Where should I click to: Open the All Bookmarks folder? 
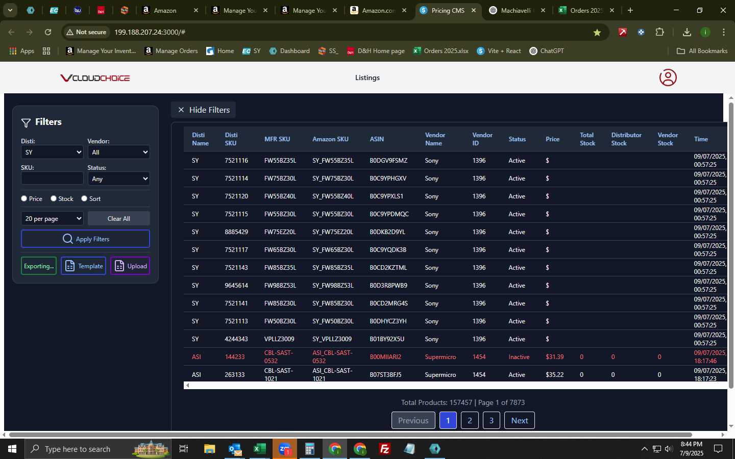[702, 51]
